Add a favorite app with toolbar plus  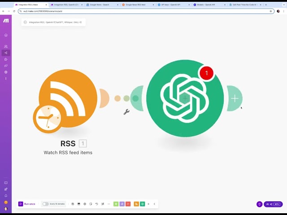click(x=148, y=204)
